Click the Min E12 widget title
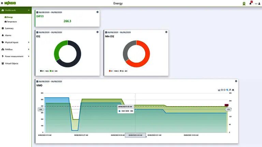 point(110,36)
